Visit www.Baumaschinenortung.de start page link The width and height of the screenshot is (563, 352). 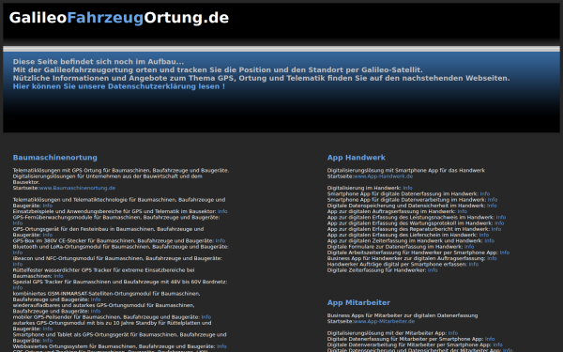[x=77, y=188]
